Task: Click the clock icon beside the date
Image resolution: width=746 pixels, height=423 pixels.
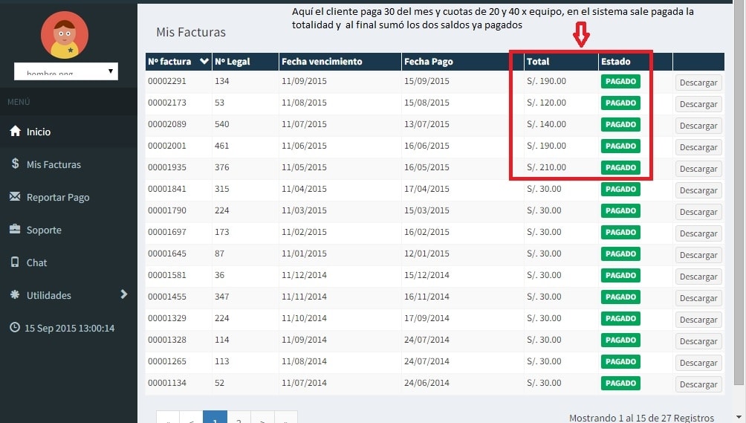Action: click(x=15, y=327)
